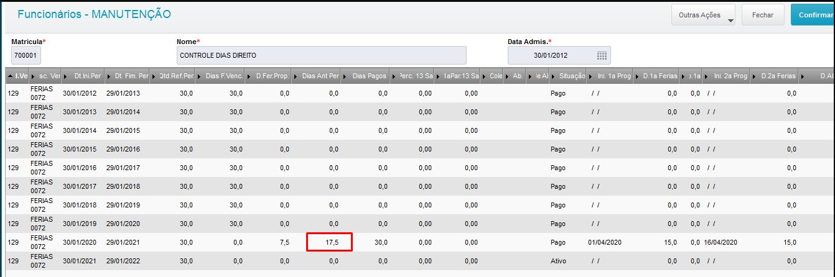Click the Fechar button

point(762,14)
